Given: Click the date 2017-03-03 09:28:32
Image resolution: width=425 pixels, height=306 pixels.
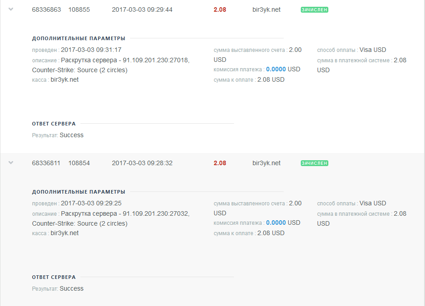Looking at the screenshot, I should click(x=142, y=163).
